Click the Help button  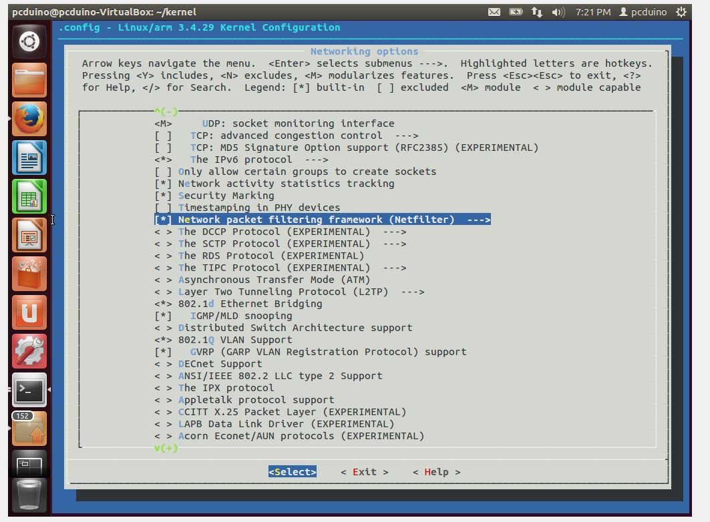pos(437,472)
